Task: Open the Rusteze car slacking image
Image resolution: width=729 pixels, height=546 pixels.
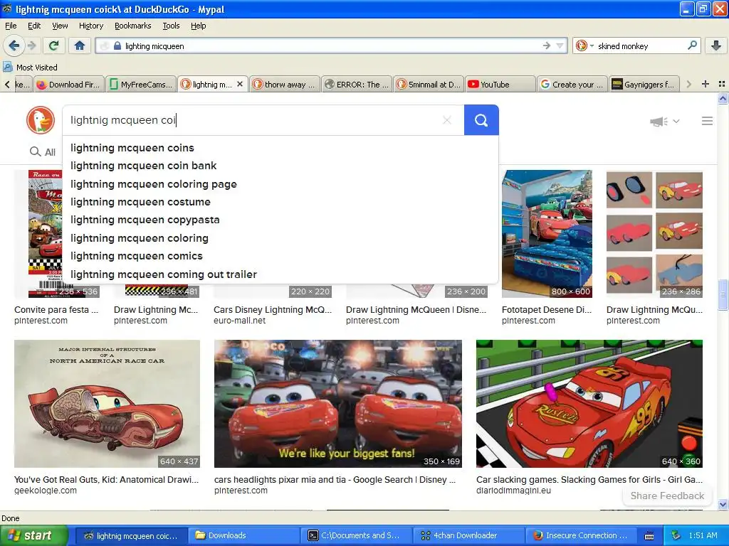Action: pos(589,404)
